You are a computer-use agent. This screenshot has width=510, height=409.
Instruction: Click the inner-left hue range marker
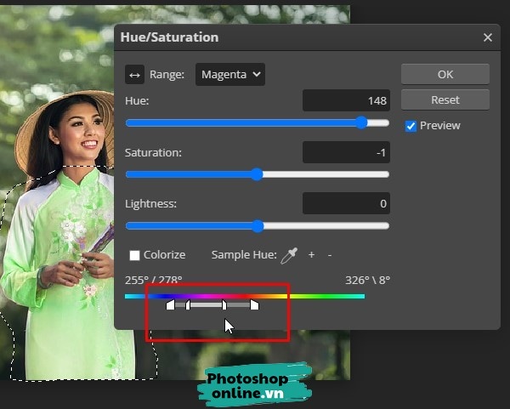pos(188,304)
